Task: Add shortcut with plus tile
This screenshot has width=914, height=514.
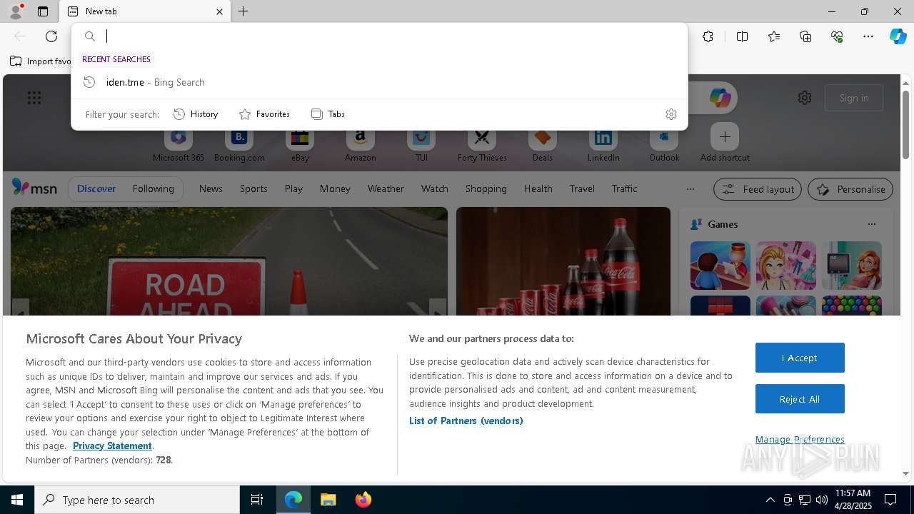Action: [x=725, y=136]
